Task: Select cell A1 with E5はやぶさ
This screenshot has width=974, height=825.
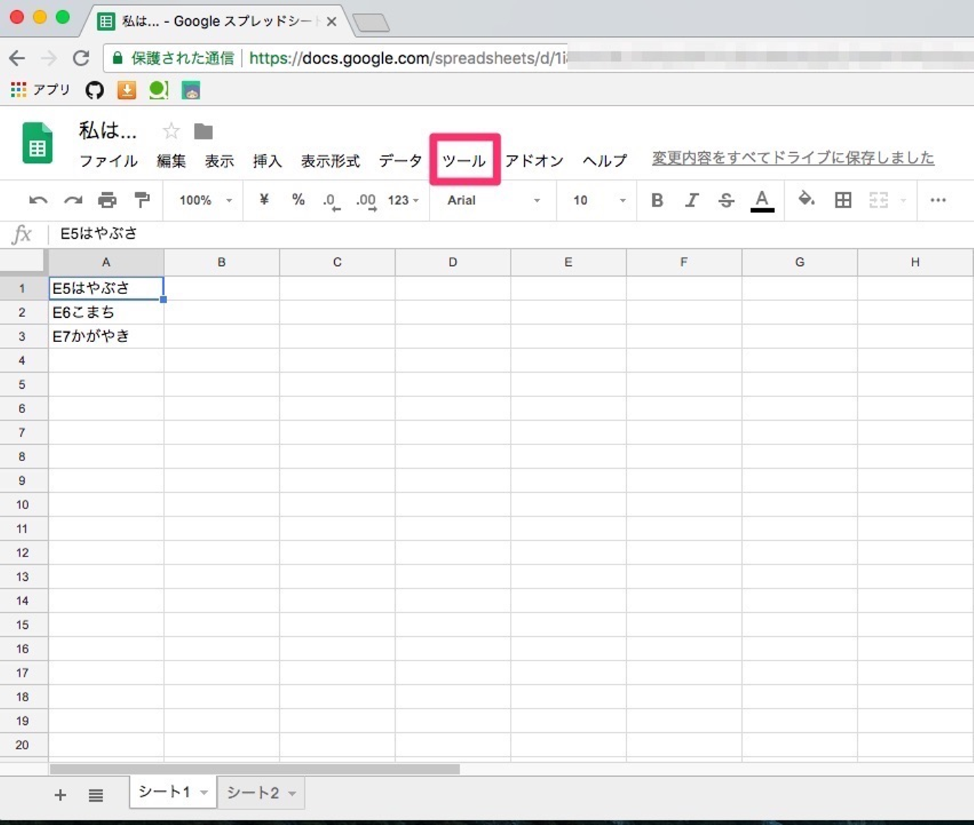Action: click(x=106, y=288)
